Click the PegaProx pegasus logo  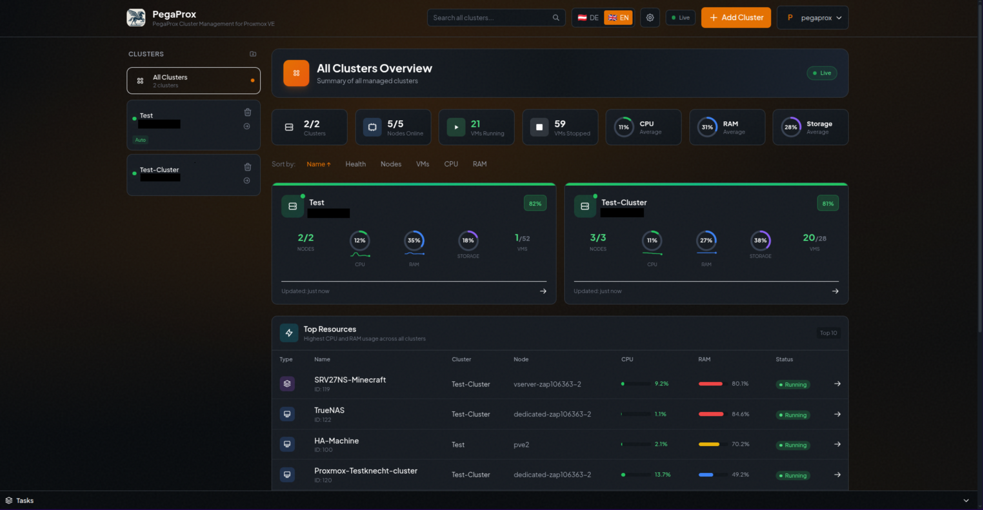coord(136,17)
